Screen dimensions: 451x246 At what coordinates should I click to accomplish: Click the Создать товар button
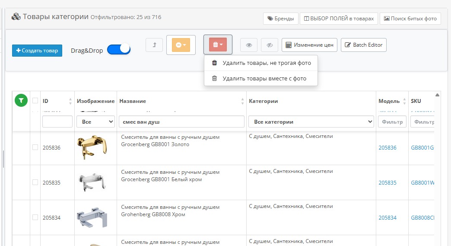coord(37,51)
